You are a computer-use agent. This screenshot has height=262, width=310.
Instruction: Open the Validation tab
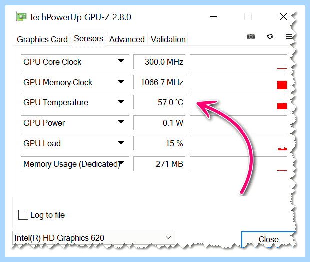click(168, 39)
